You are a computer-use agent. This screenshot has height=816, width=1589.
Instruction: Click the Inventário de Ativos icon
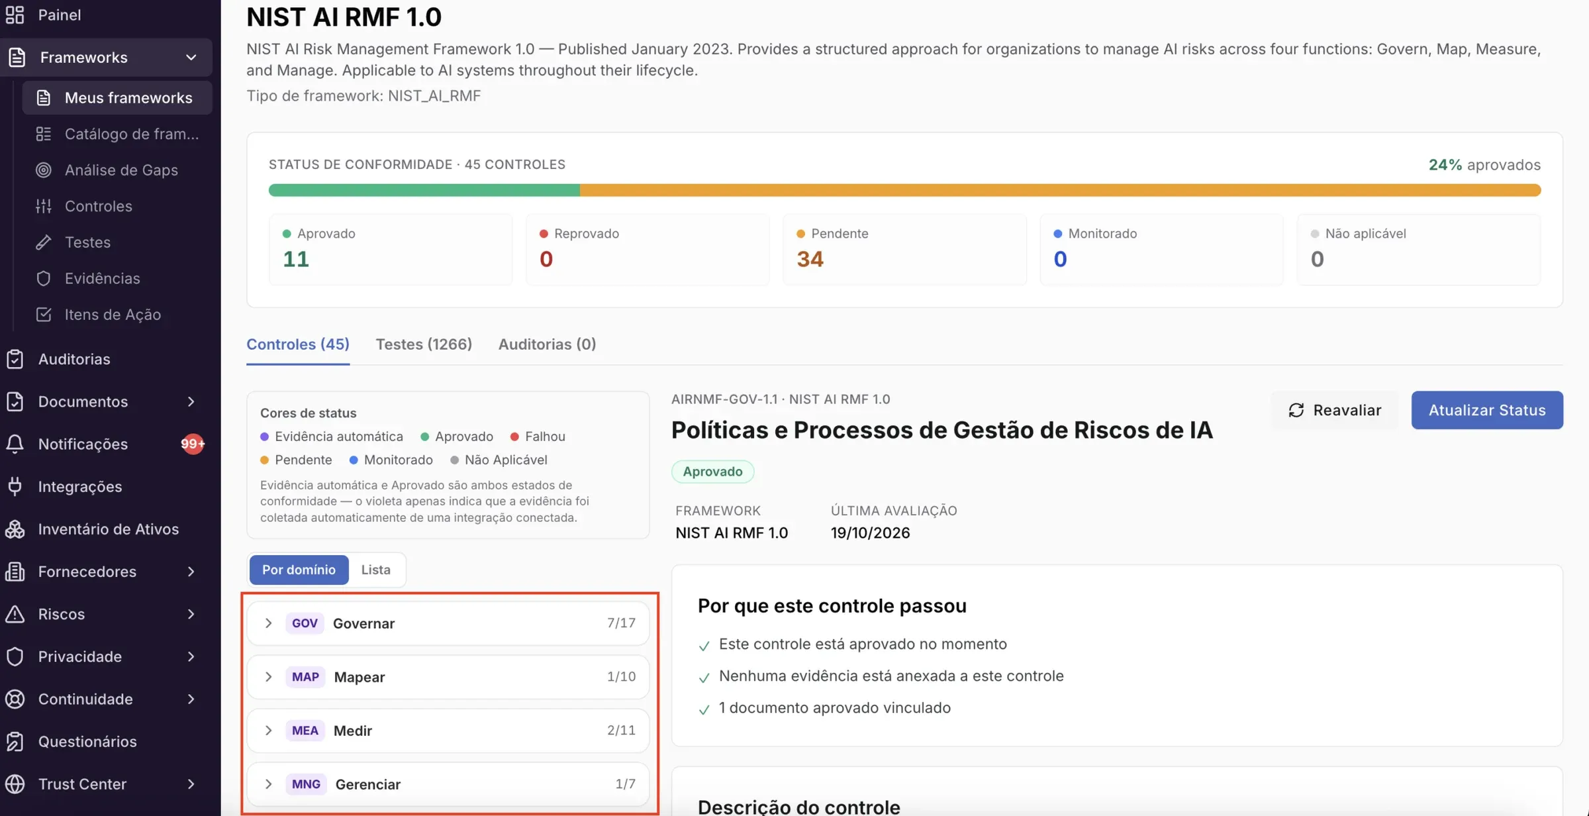[15, 529]
